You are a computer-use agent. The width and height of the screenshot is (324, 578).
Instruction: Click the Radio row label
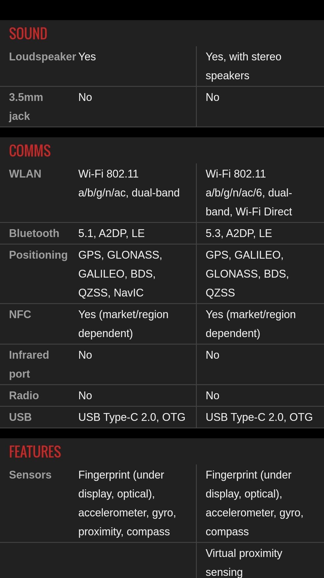pos(24,396)
